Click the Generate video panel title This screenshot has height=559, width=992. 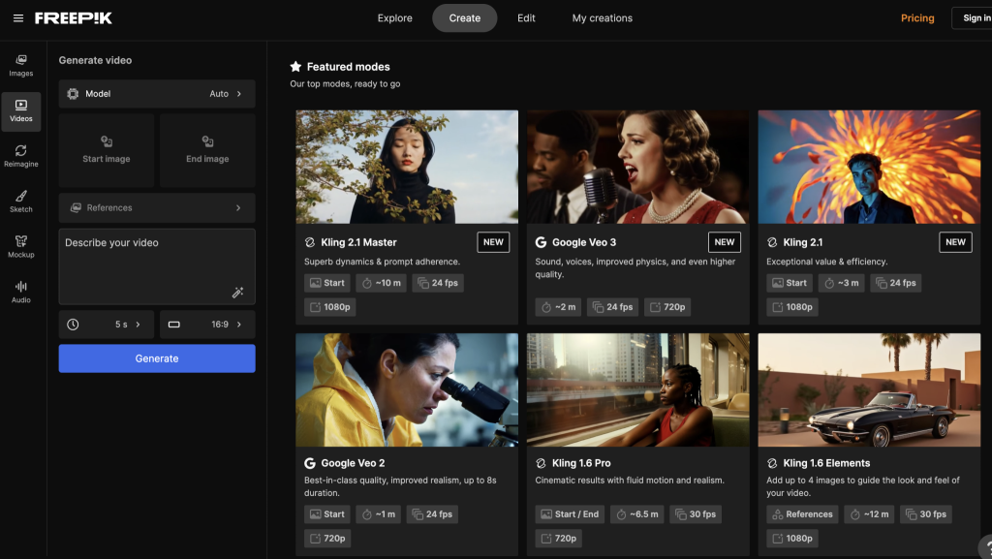pyautogui.click(x=95, y=60)
